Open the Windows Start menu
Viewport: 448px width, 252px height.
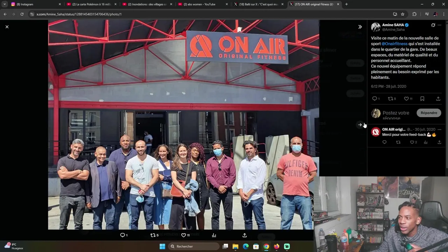tap(162, 246)
